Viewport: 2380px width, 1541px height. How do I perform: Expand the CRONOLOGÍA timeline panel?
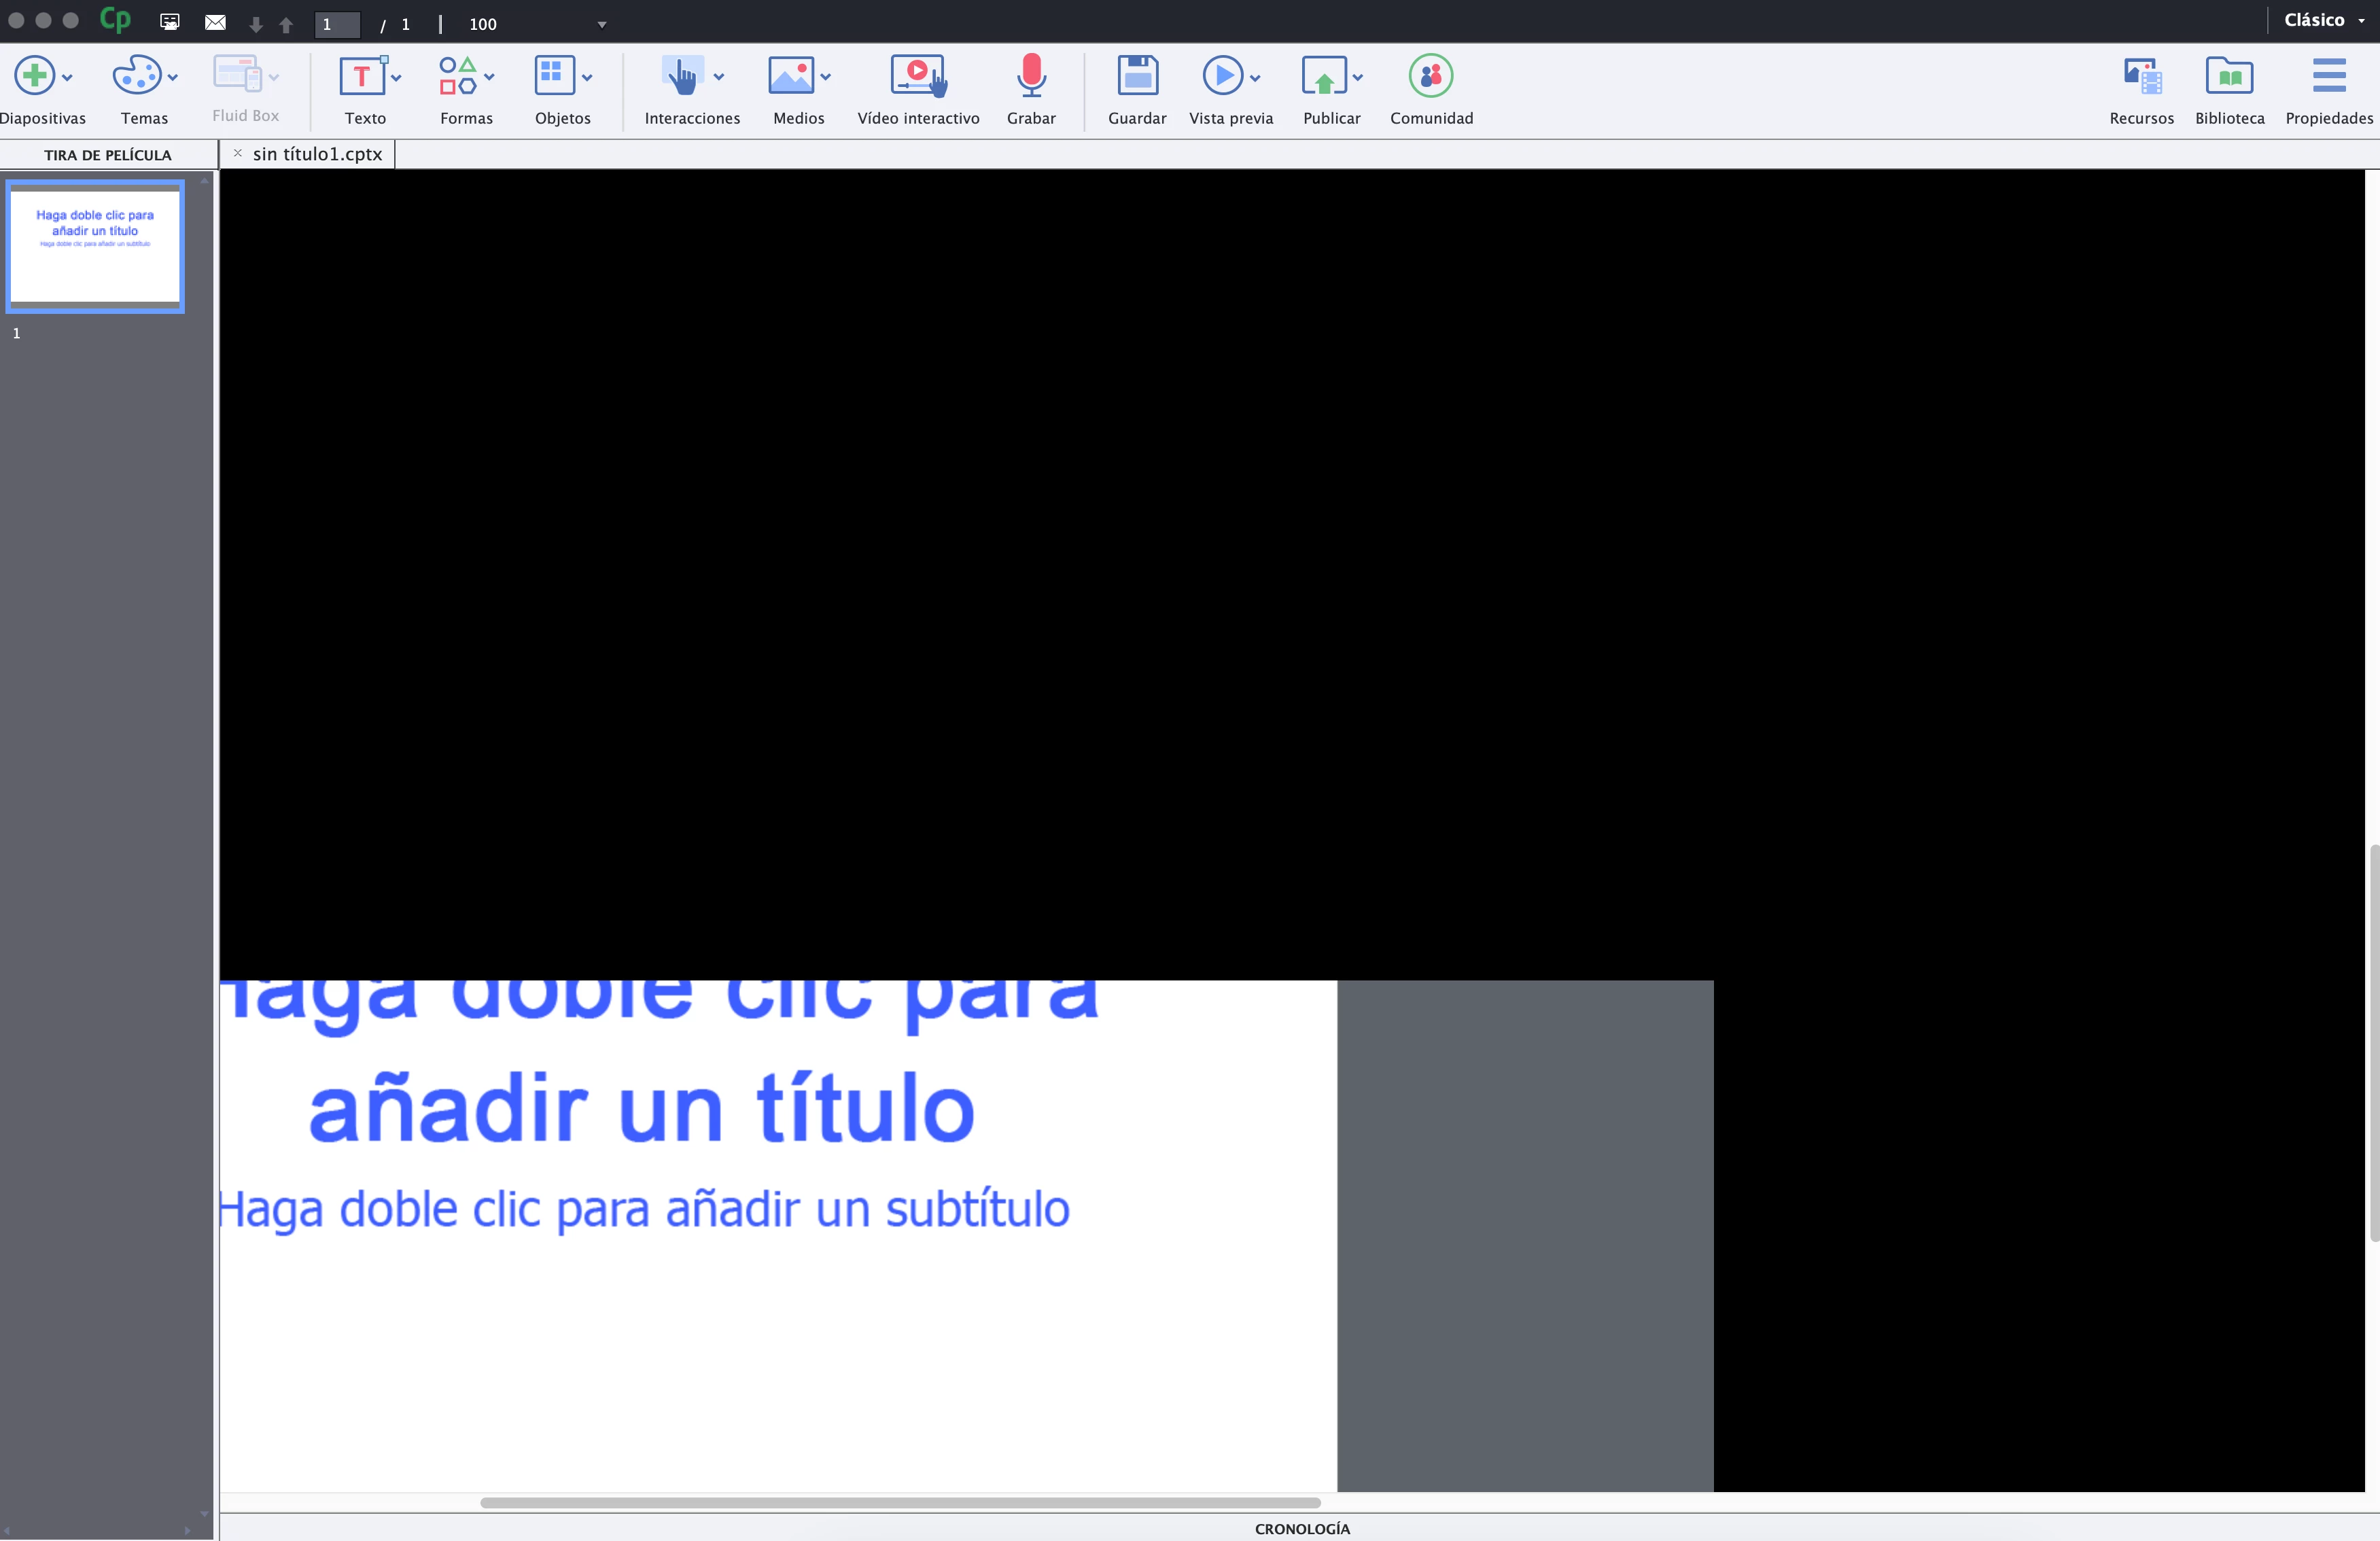tap(1301, 1528)
